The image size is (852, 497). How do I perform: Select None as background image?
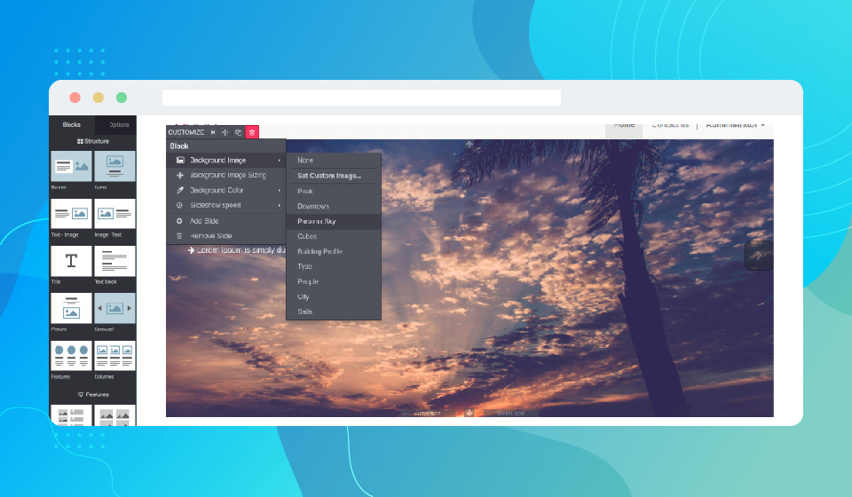(305, 160)
